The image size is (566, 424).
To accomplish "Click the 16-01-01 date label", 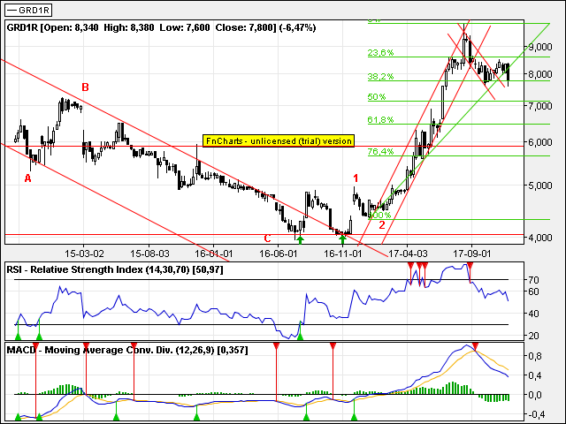I will [x=214, y=254].
